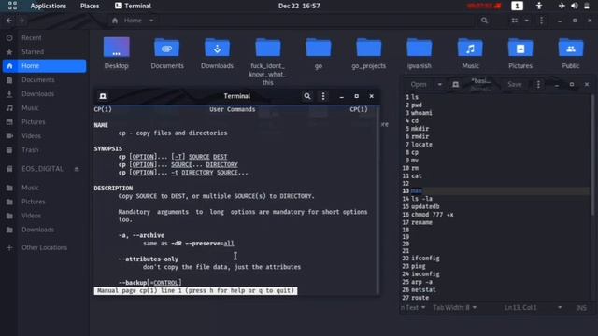
Task: Click the network icon in top bar
Action: [562, 6]
